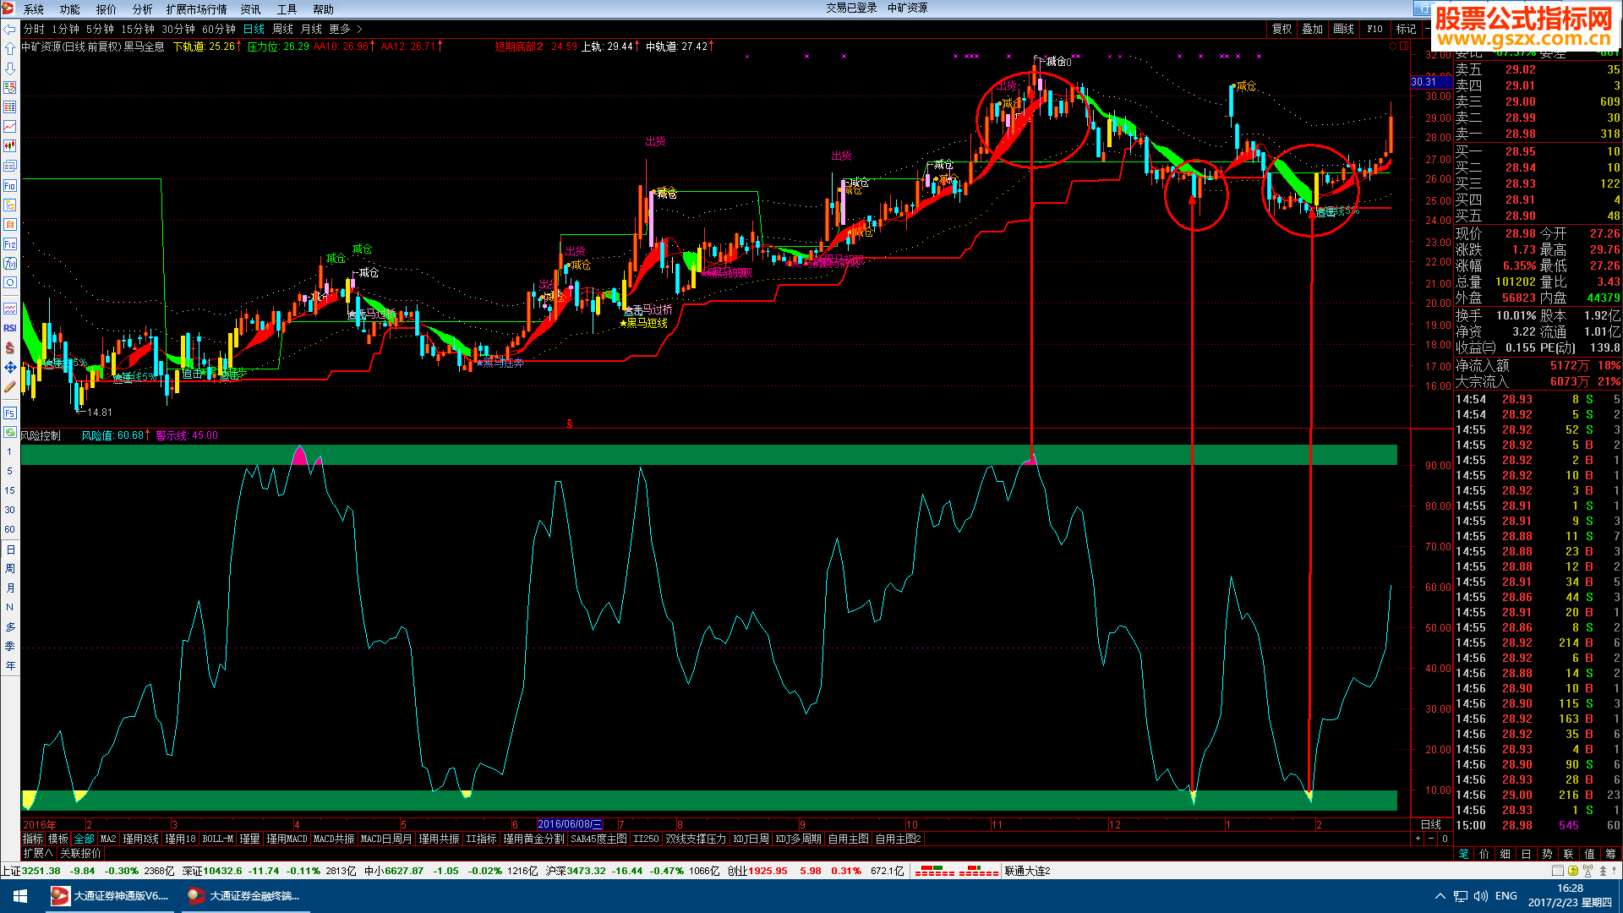Click the F12 sidebar icon

point(9,244)
